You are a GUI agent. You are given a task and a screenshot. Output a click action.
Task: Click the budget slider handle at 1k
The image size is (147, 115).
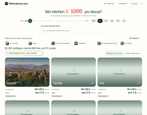click(30, 21)
